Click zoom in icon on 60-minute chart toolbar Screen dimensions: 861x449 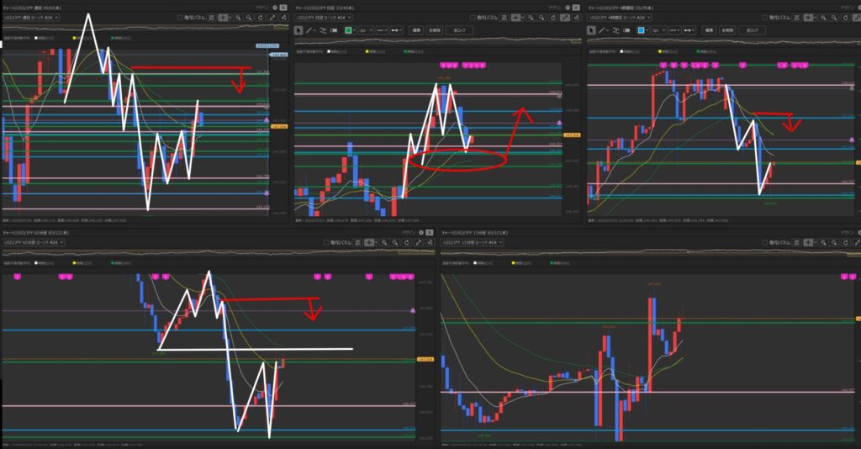[384, 243]
